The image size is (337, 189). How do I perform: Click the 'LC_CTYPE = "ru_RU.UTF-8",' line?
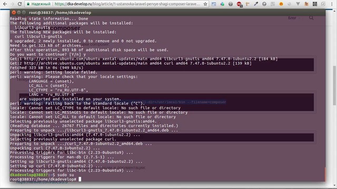tap(58, 90)
